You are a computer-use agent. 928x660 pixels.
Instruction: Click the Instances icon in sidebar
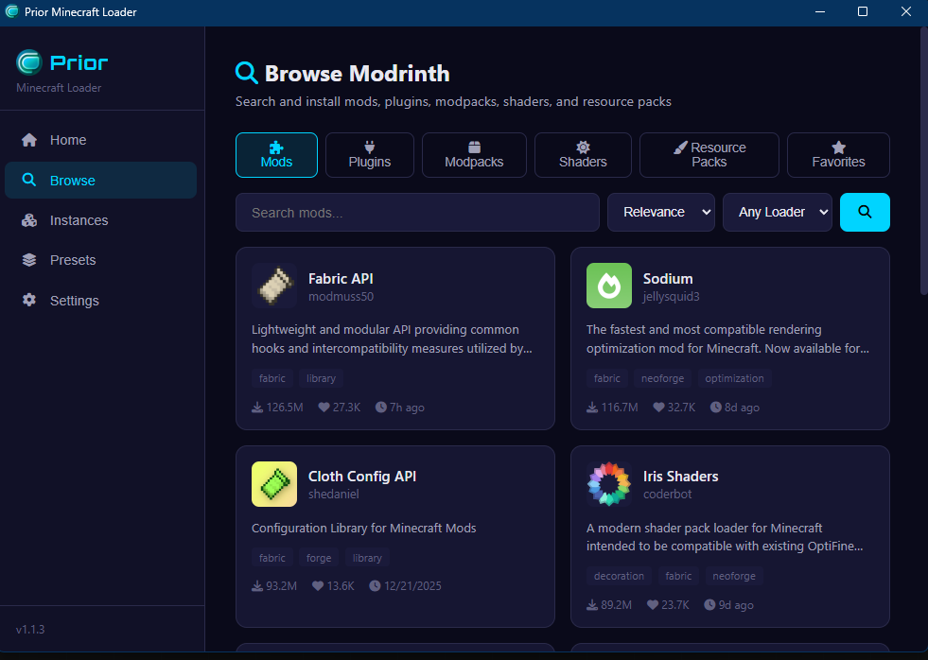[29, 219]
